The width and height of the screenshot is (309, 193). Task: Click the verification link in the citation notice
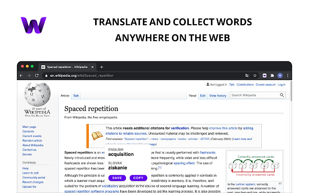coord(180,128)
